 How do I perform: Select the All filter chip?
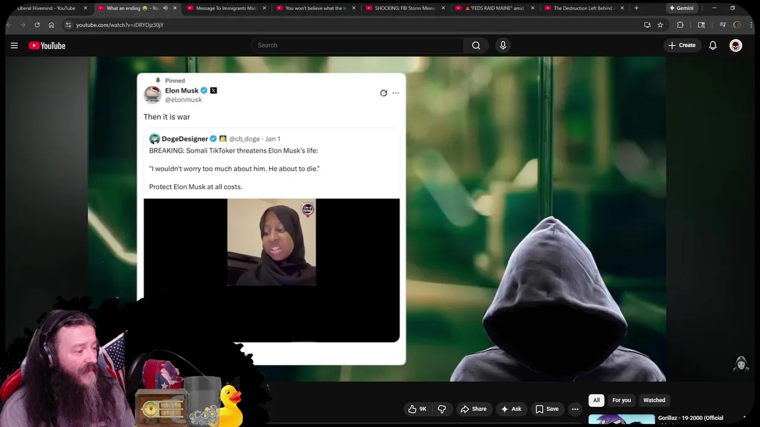pyautogui.click(x=596, y=400)
